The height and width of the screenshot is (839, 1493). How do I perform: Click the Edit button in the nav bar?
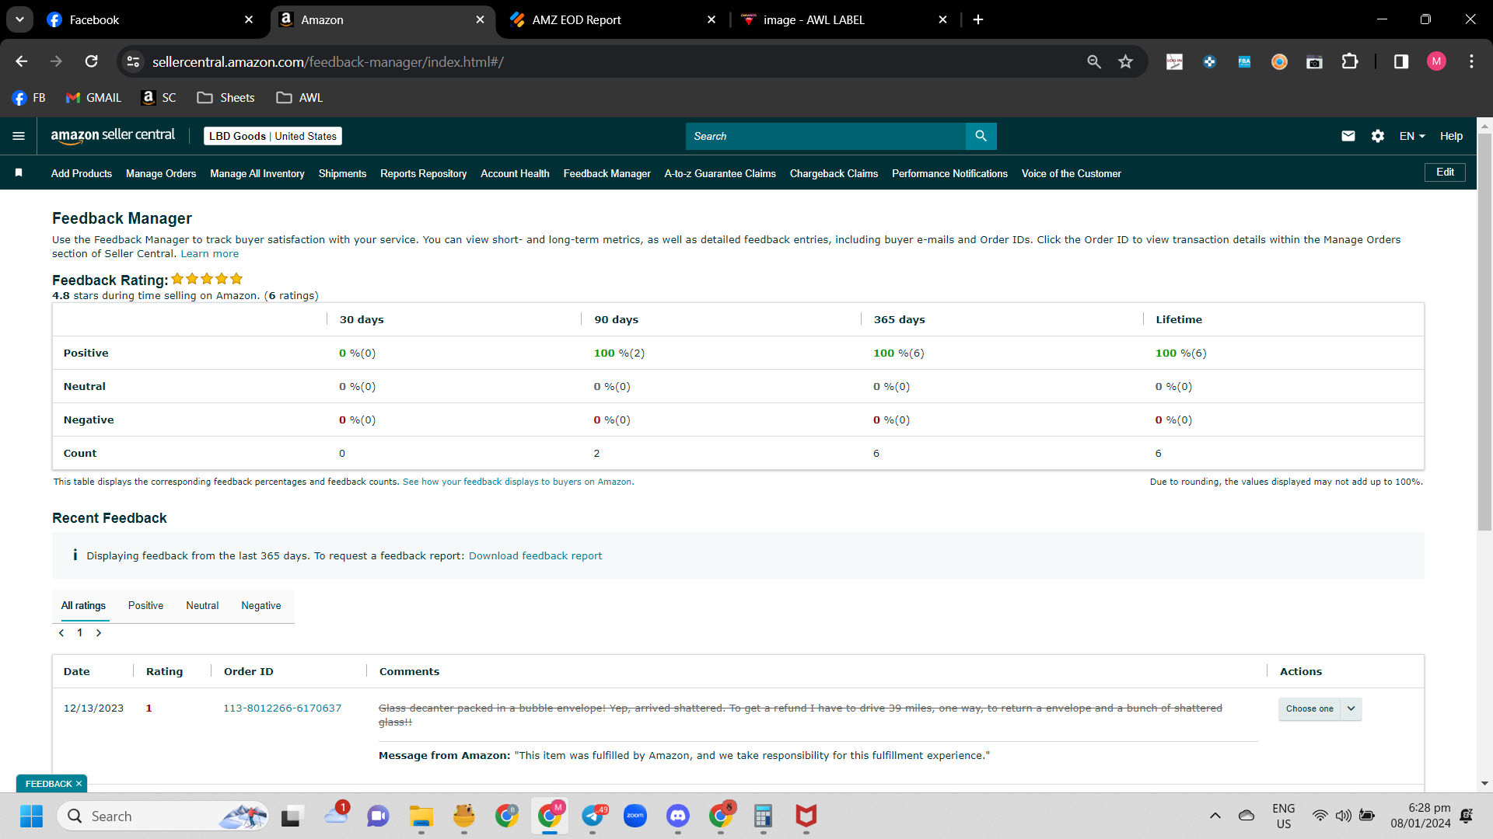point(1445,172)
